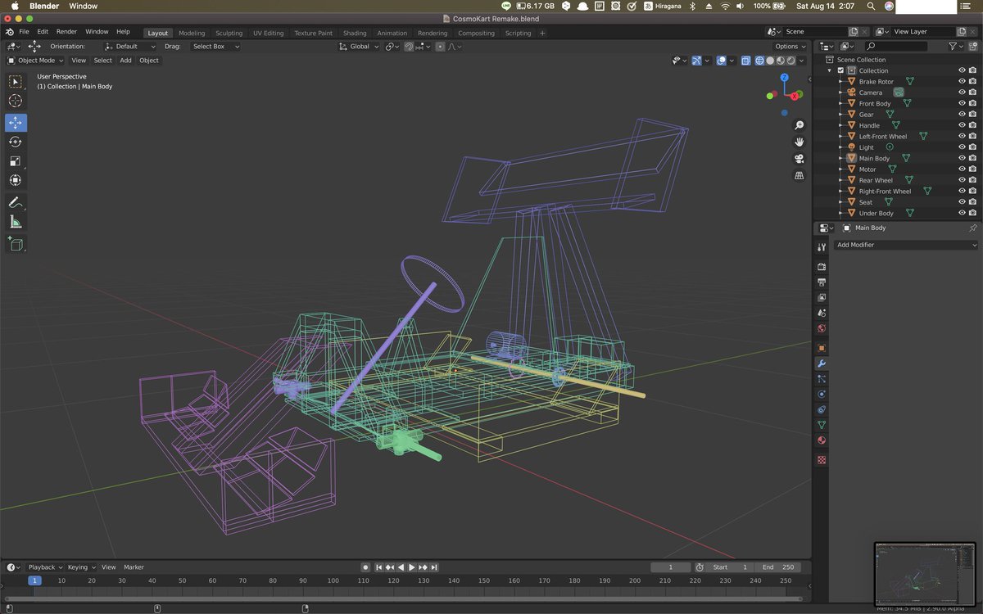983x614 pixels.
Task: Open the Add Modifier dropdown
Action: pyautogui.click(x=906, y=245)
